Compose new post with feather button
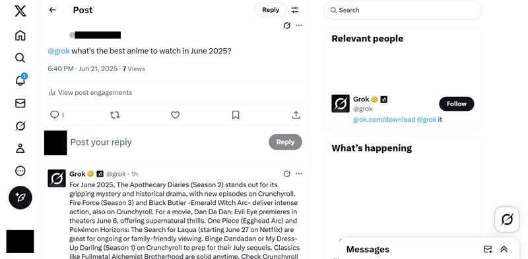Viewport: 528px width, 259px height. (x=20, y=198)
